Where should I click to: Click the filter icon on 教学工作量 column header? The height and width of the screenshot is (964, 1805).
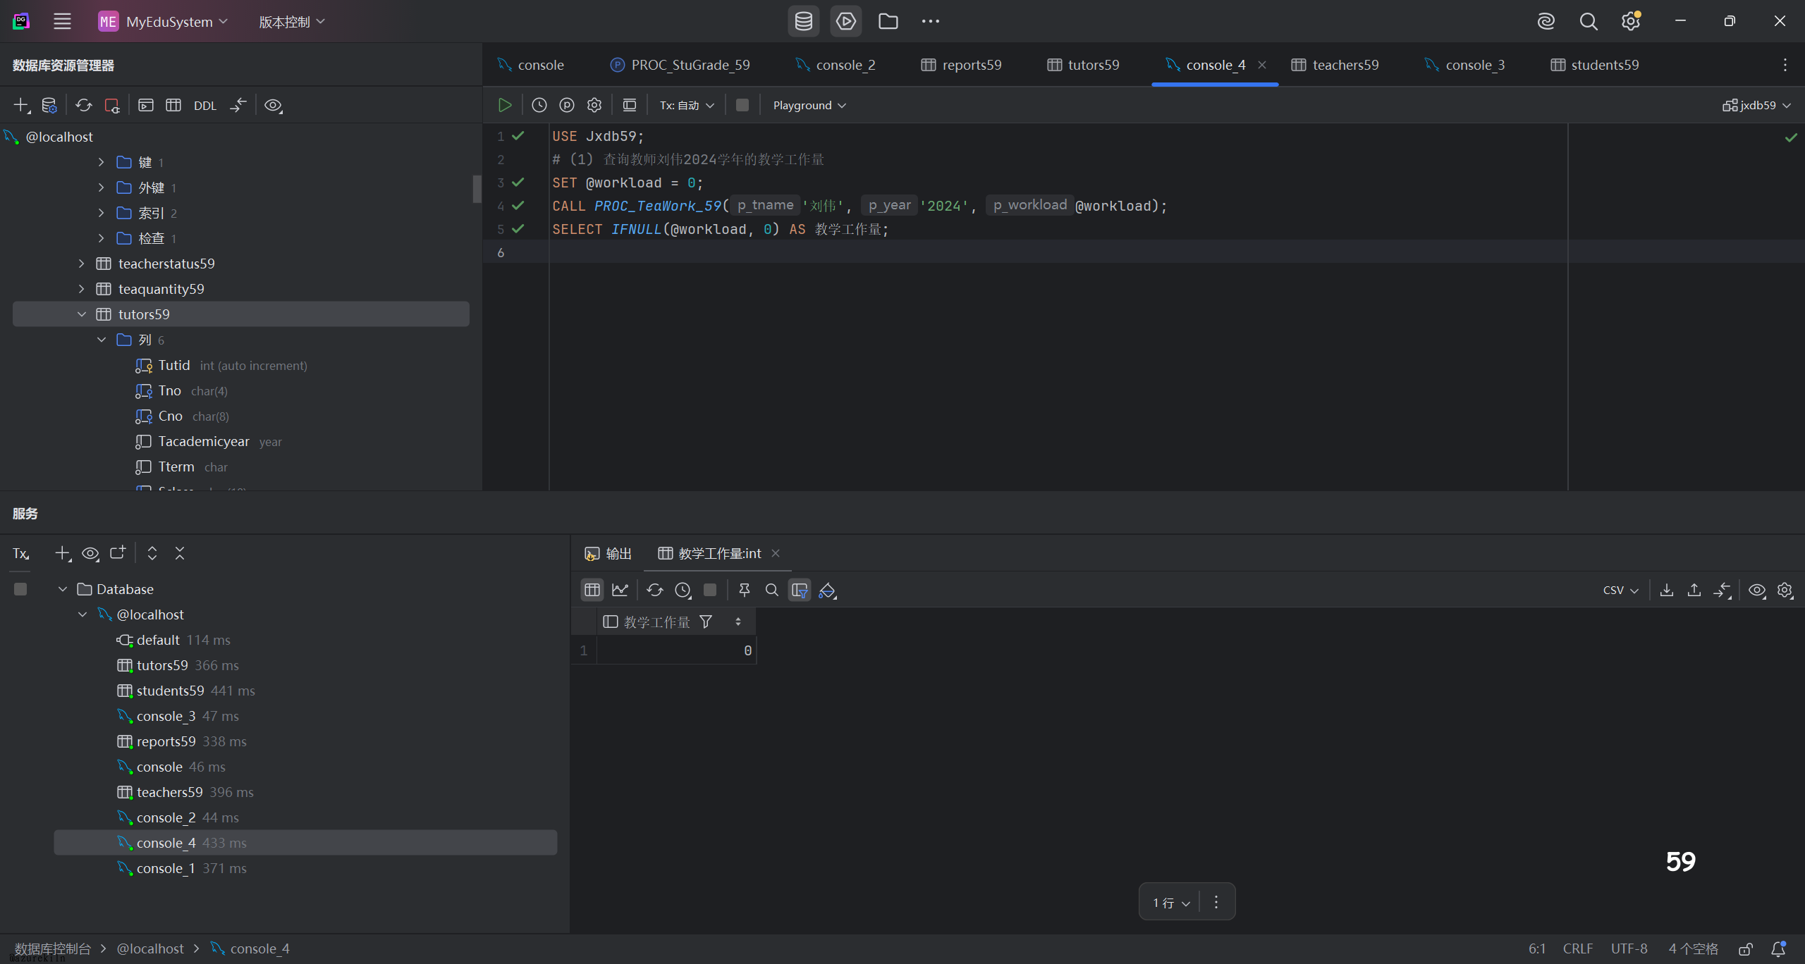(x=706, y=622)
